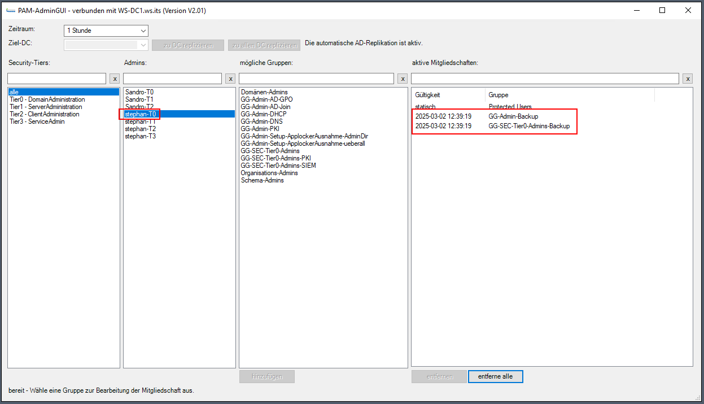Select admin stephan-T3
Screen dimensions: 704x404
[x=180, y=136]
